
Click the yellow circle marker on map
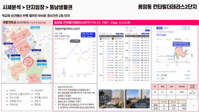[x=35, y=42]
